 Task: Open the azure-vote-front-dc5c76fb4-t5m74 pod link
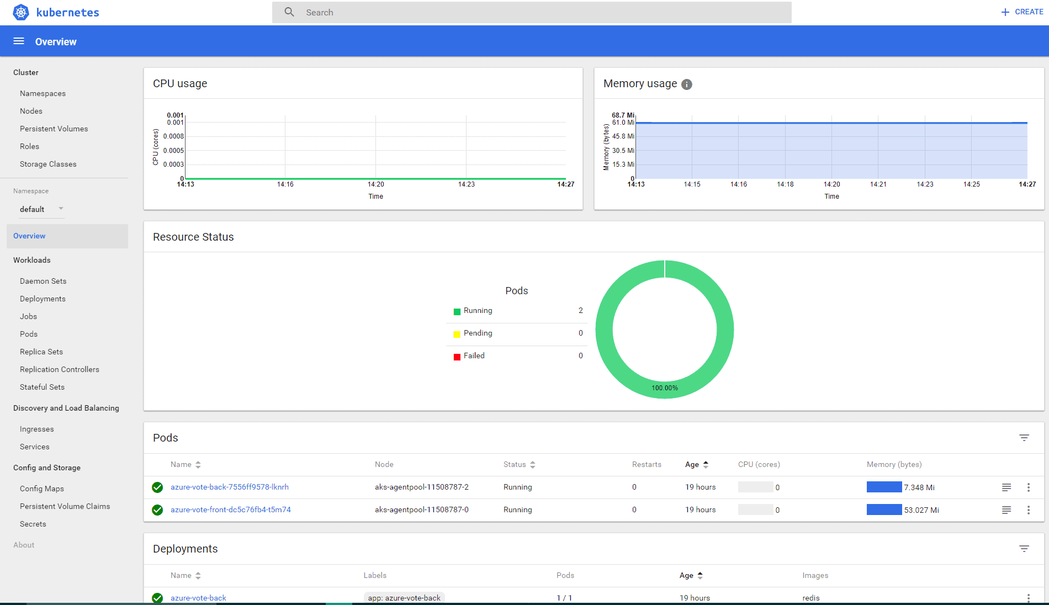tap(230, 510)
